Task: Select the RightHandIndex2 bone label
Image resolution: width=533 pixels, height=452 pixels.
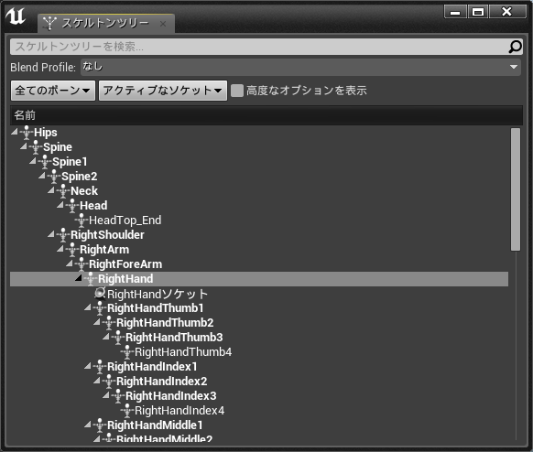Action: [162, 381]
